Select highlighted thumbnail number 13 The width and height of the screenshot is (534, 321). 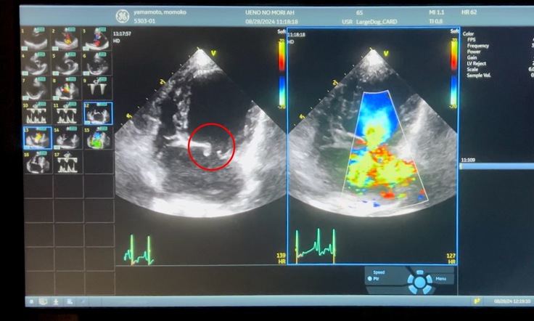(36, 138)
